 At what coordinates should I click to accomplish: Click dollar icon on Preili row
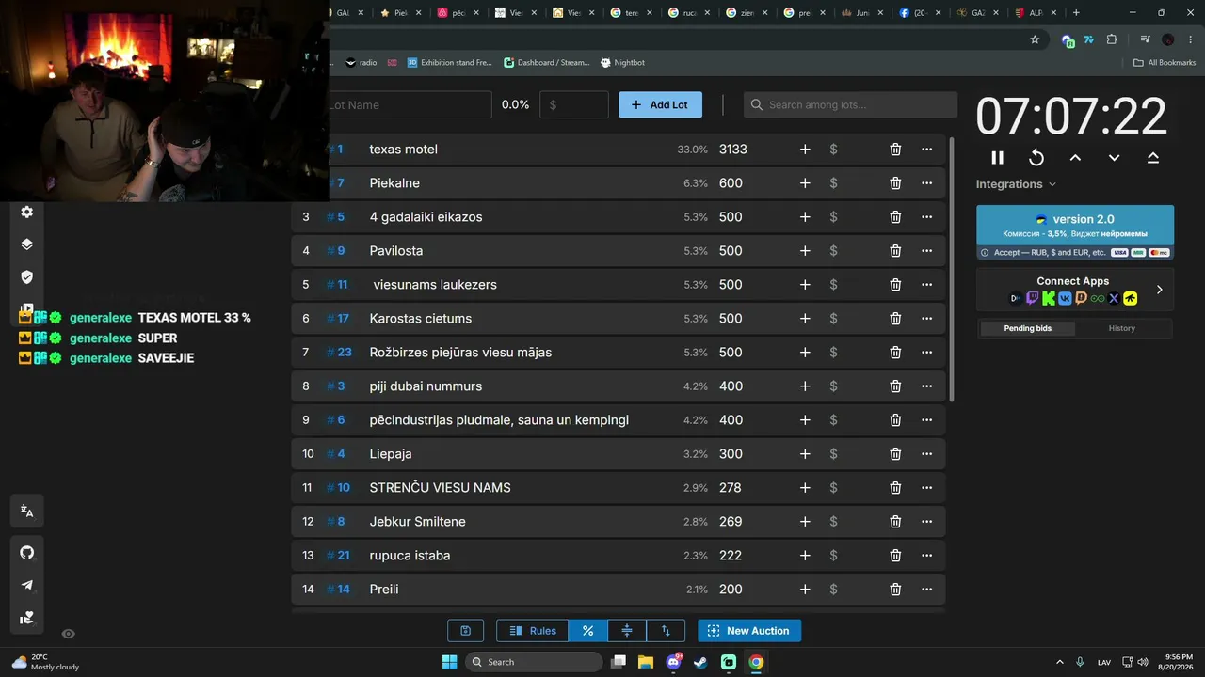point(833,590)
